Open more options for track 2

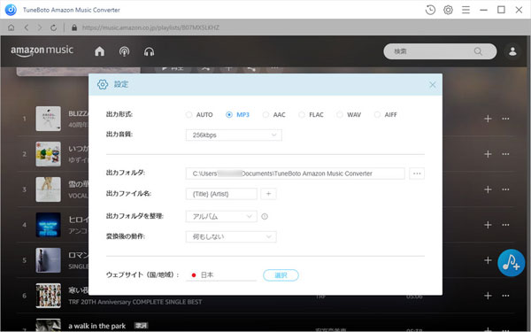pos(505,154)
